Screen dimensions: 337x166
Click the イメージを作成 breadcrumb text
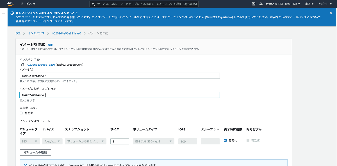(x=98, y=33)
